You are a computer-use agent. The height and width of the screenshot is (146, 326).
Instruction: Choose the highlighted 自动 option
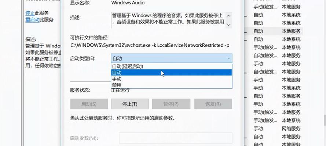(172, 73)
